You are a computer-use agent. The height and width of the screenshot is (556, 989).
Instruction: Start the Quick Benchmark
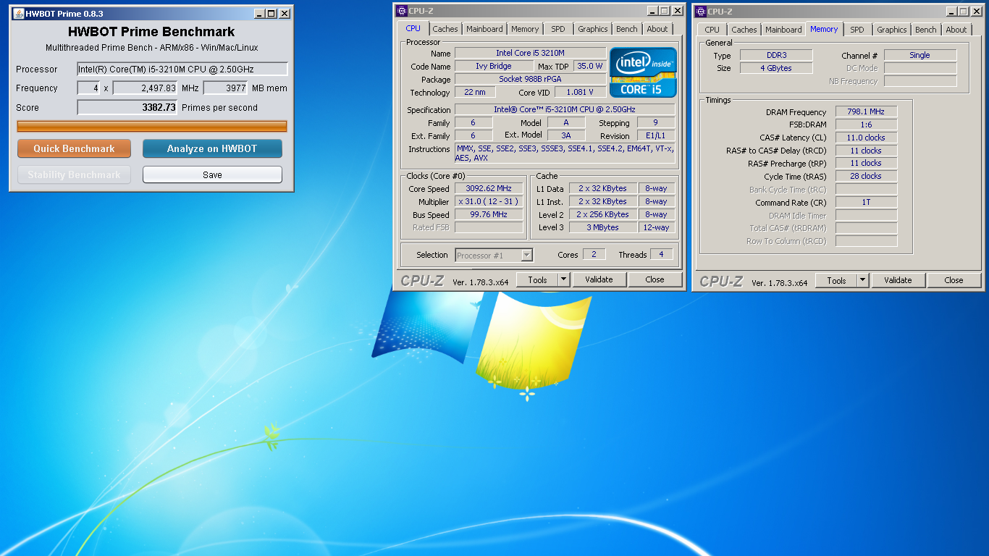74,148
